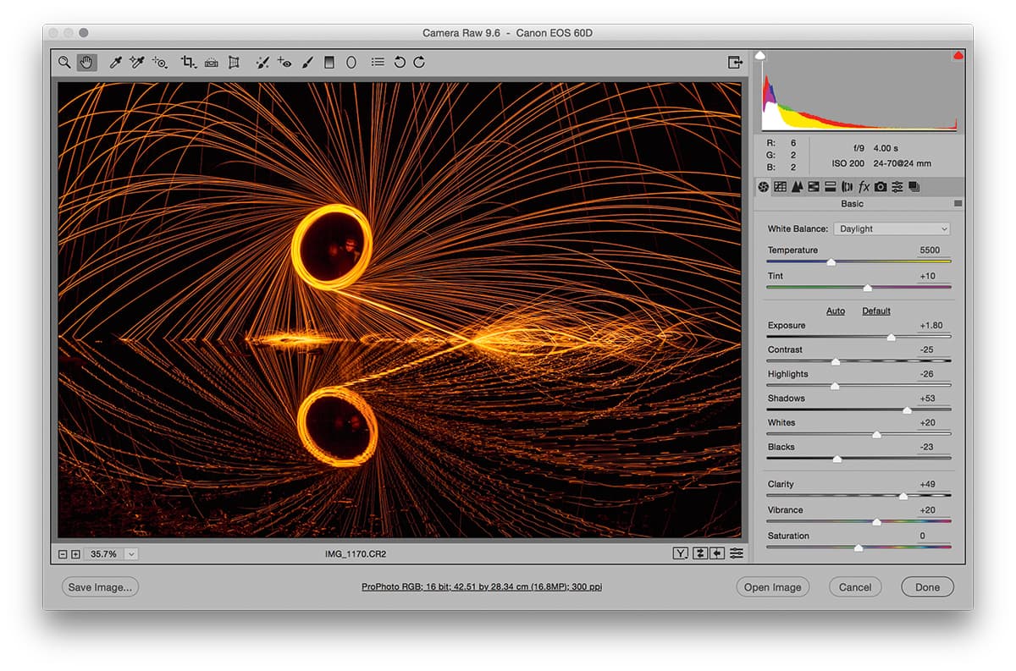1016x671 pixels.
Task: Select the Spot Removal tool
Action: (x=263, y=63)
